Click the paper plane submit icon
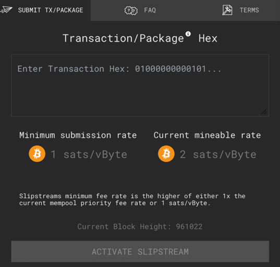This screenshot has height=267, width=280. click(6, 9)
